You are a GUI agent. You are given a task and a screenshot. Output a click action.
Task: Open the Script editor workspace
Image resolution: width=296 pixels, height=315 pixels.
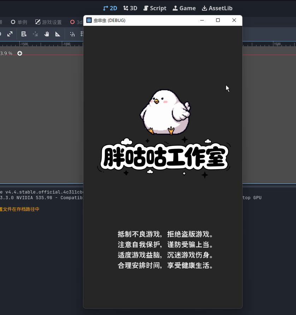pyautogui.click(x=155, y=8)
